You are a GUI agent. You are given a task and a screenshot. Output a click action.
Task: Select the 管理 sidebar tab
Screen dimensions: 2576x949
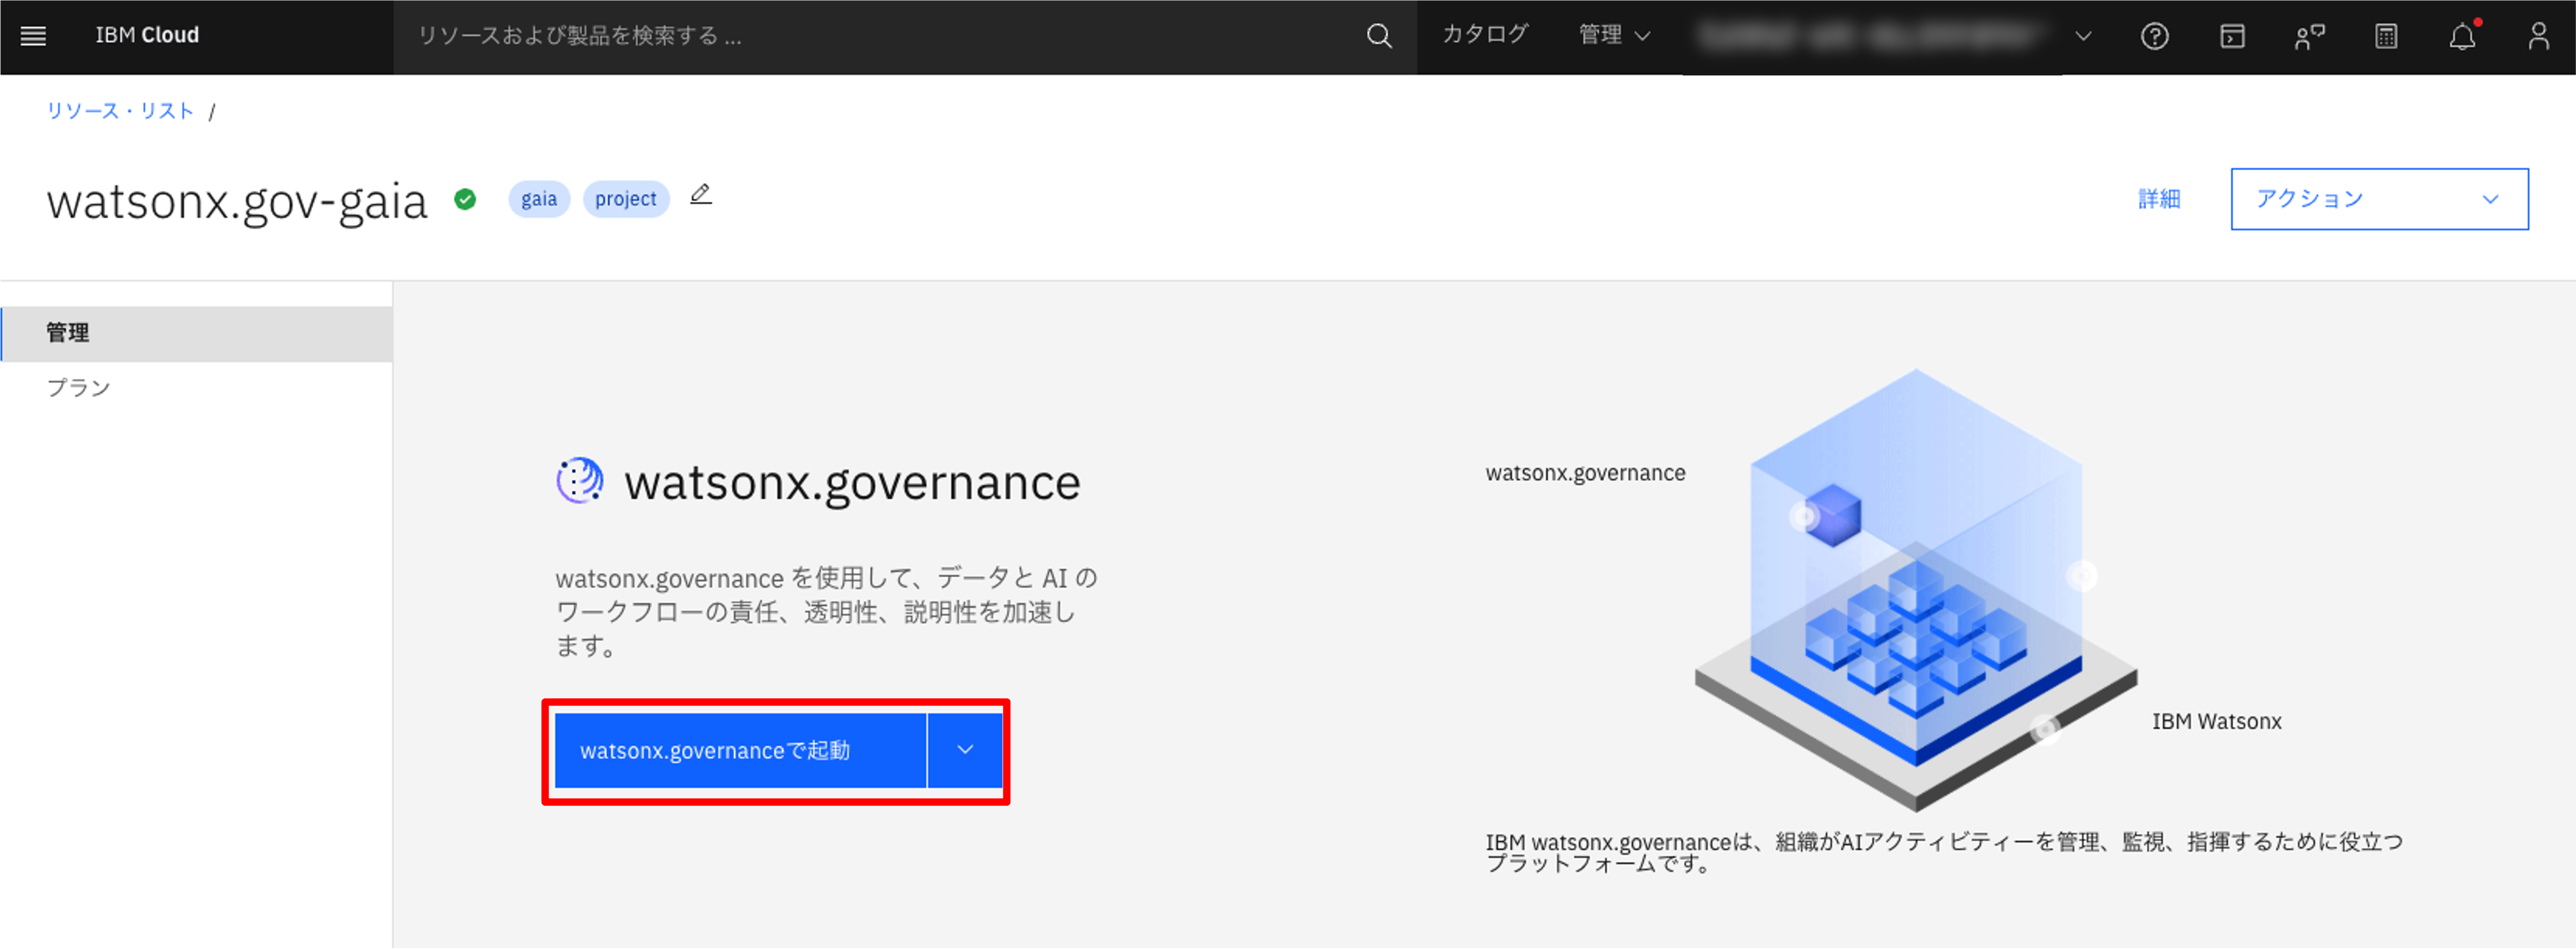tap(196, 333)
